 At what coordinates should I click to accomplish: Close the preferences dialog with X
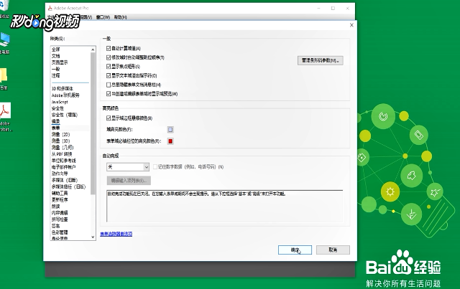[x=351, y=25]
